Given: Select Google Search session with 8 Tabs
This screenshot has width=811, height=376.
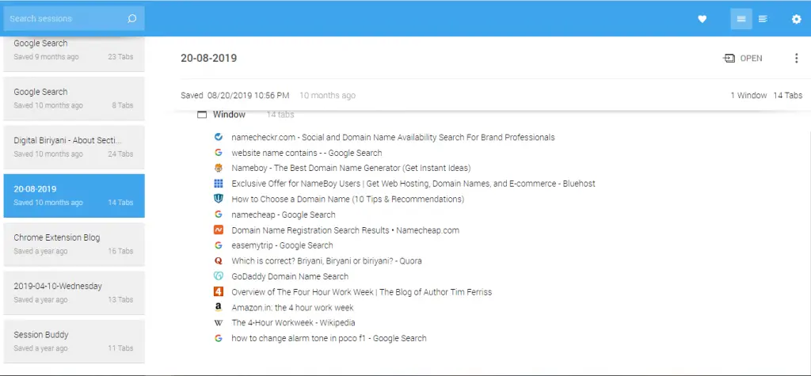Looking at the screenshot, I should (74, 99).
